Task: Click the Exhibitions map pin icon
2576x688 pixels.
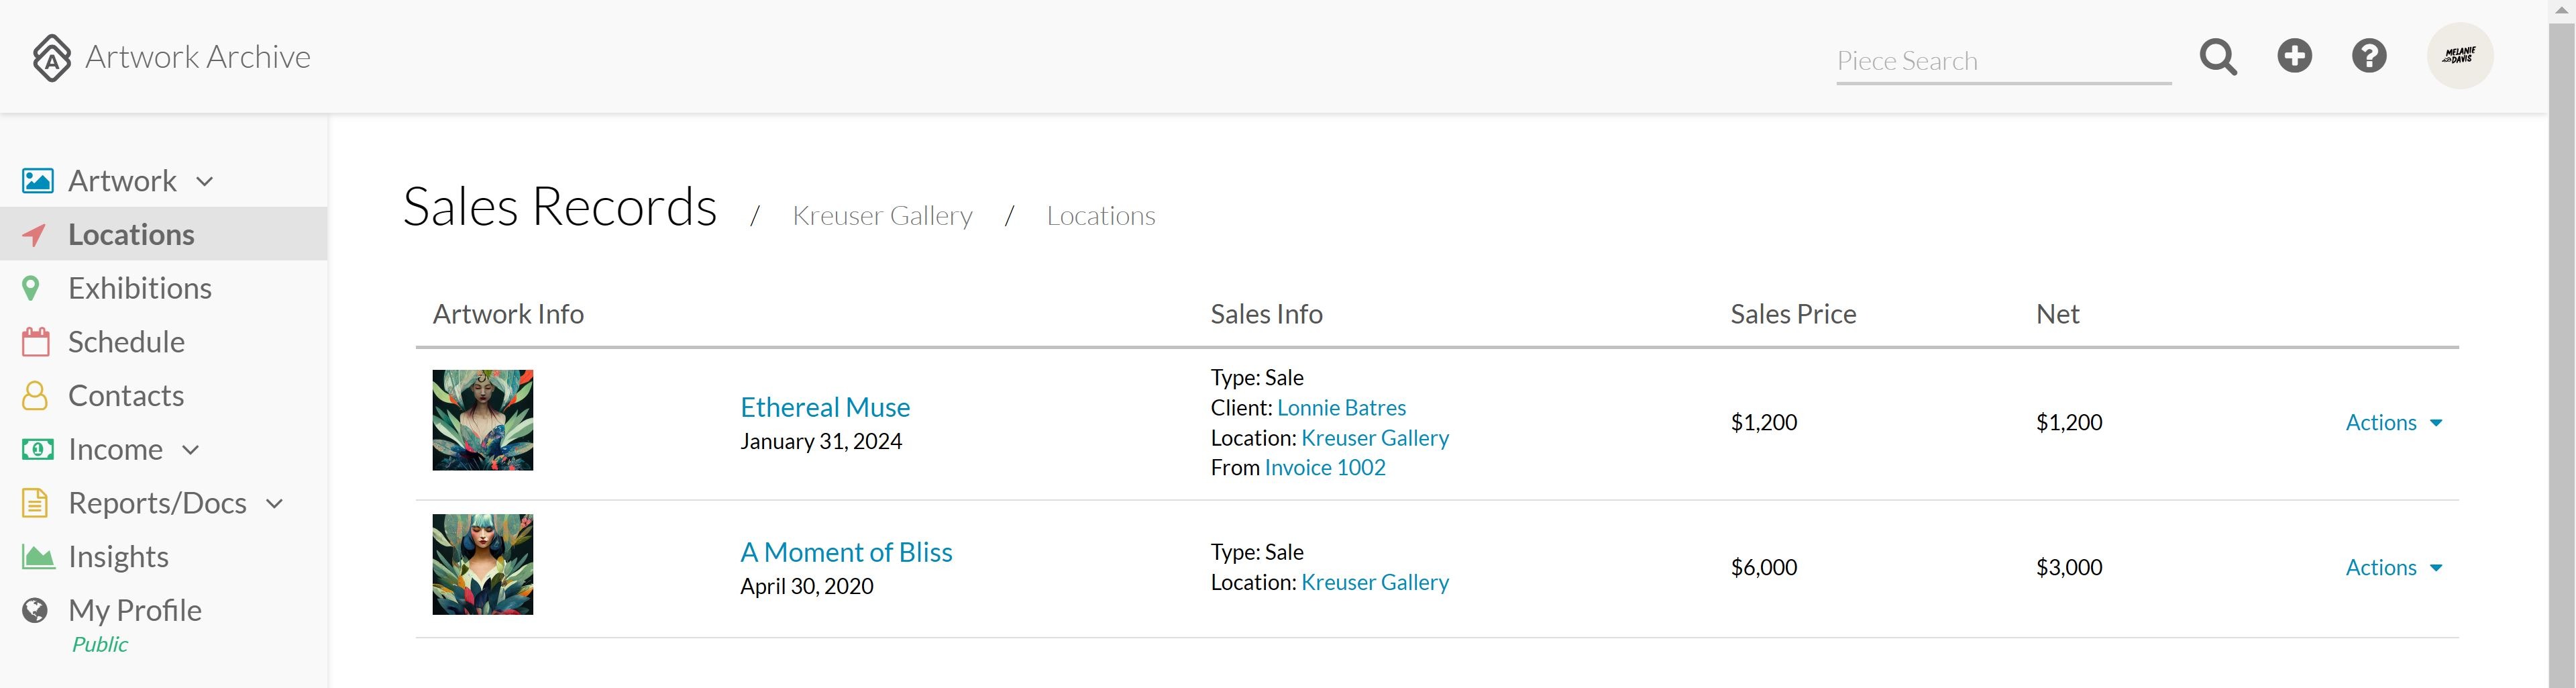Action: (x=31, y=288)
